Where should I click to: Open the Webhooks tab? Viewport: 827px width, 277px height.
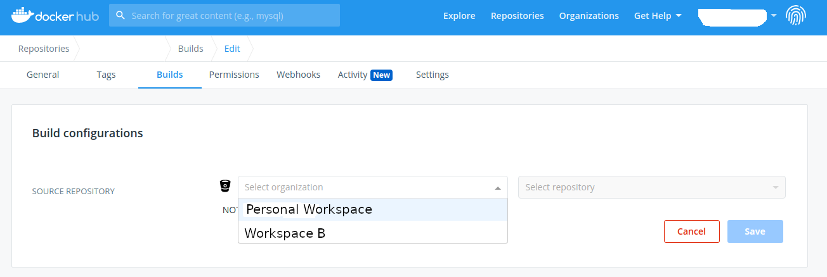point(298,75)
